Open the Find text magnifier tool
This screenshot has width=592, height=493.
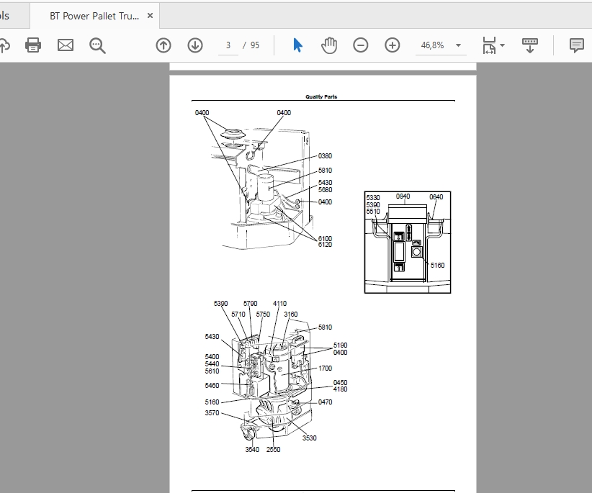[x=97, y=45]
